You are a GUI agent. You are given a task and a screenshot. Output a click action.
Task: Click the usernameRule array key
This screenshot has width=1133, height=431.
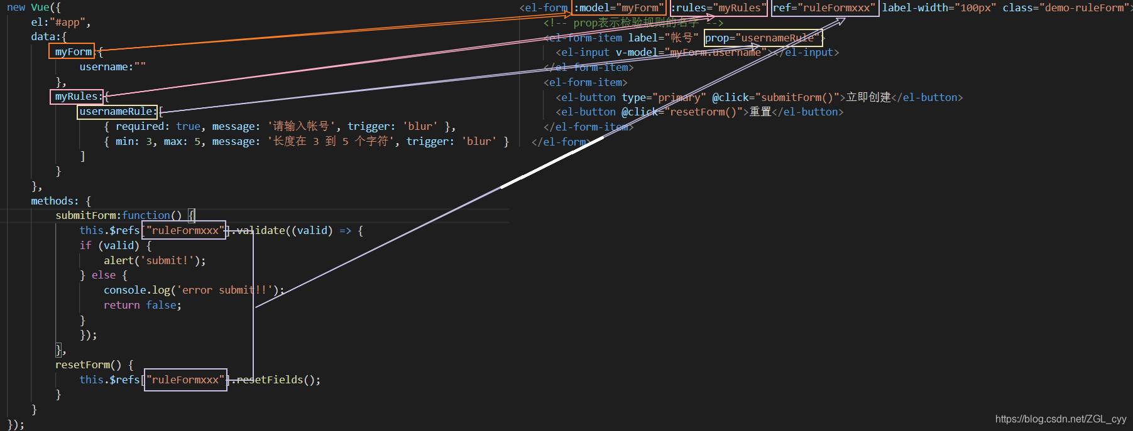[116, 112]
